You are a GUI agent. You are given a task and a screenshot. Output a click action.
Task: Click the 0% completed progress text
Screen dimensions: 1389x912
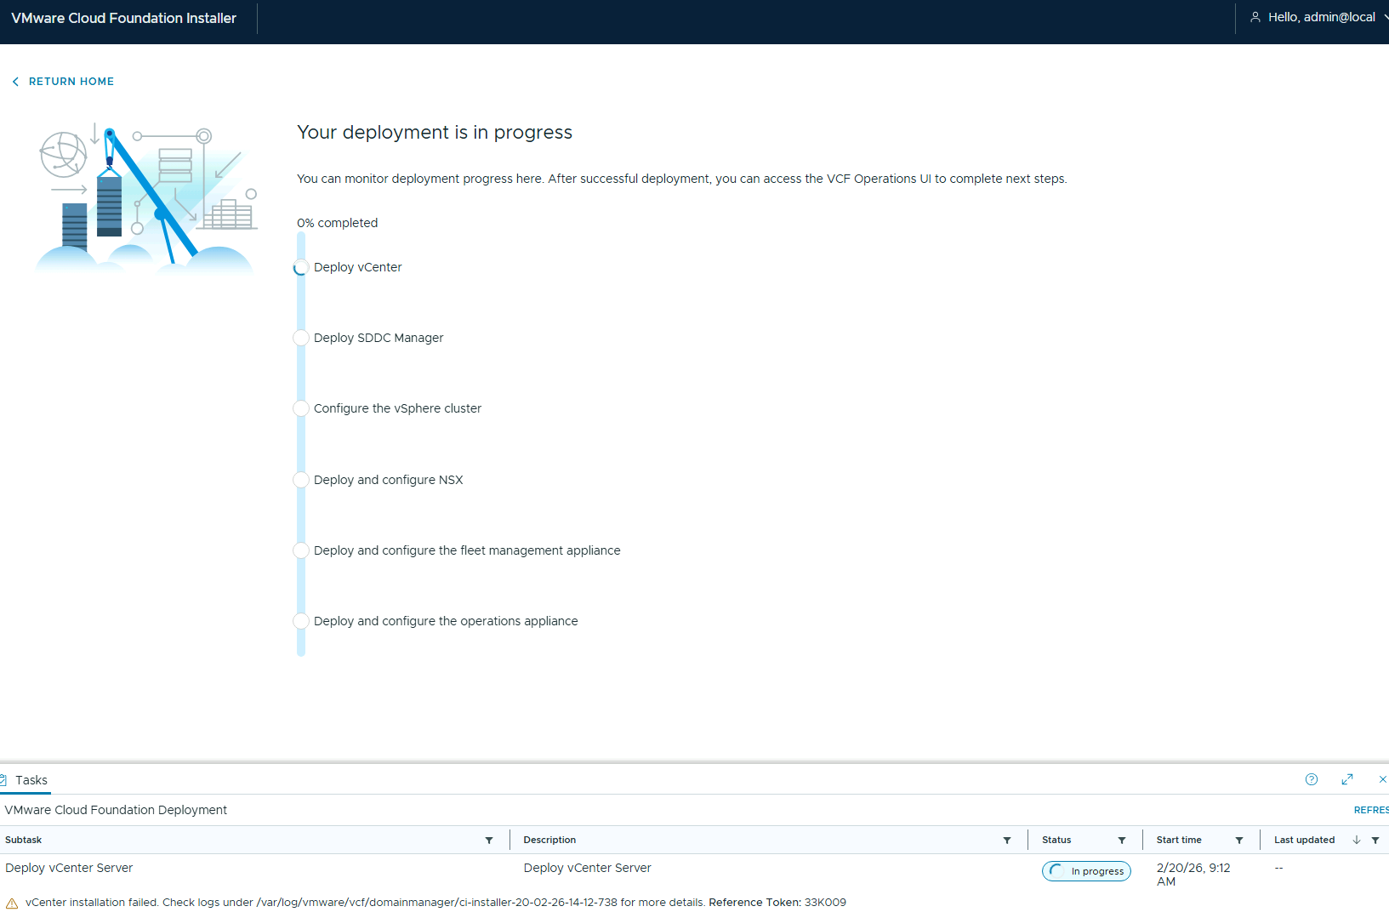(337, 223)
